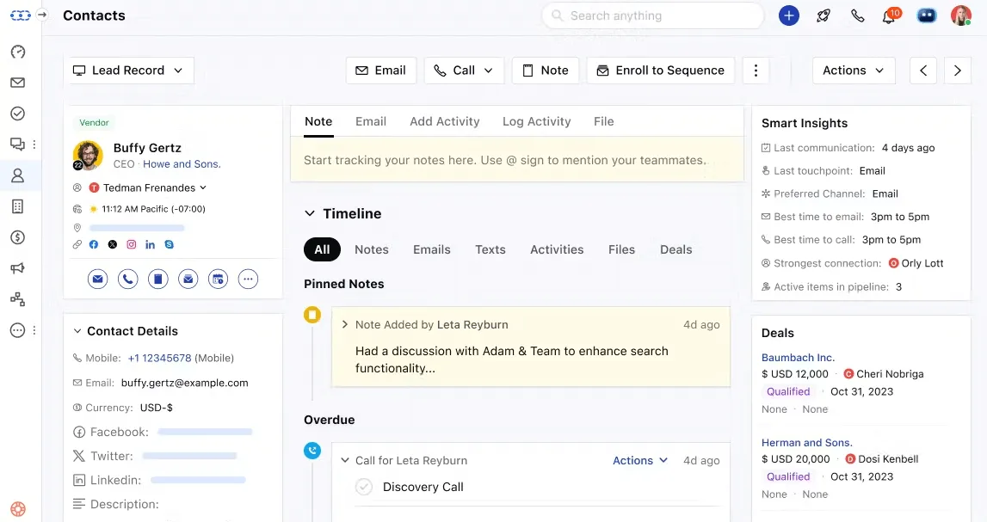This screenshot has width=987, height=522.
Task: Click the Enroll to Sequence button
Action: pos(660,71)
